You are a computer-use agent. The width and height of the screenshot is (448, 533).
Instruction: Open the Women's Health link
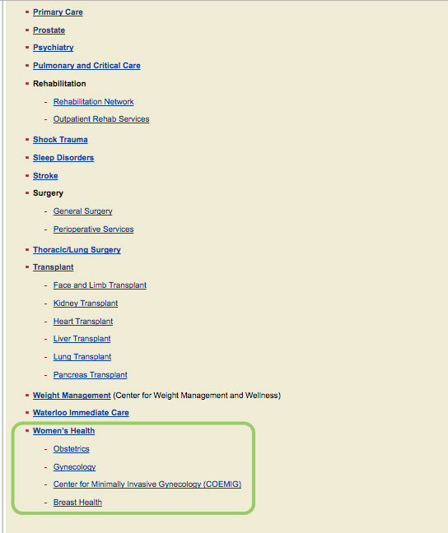[x=64, y=431]
